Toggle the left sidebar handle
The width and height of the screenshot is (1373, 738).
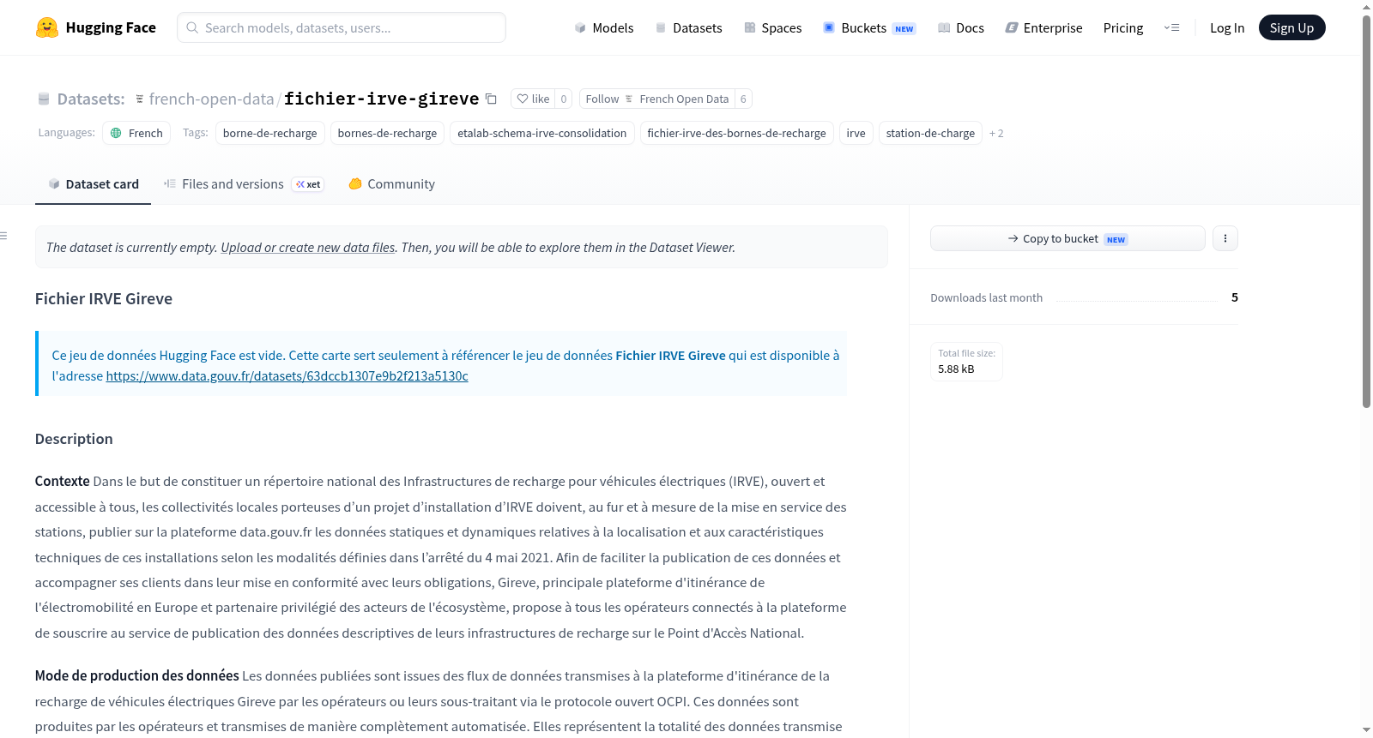pos(4,236)
